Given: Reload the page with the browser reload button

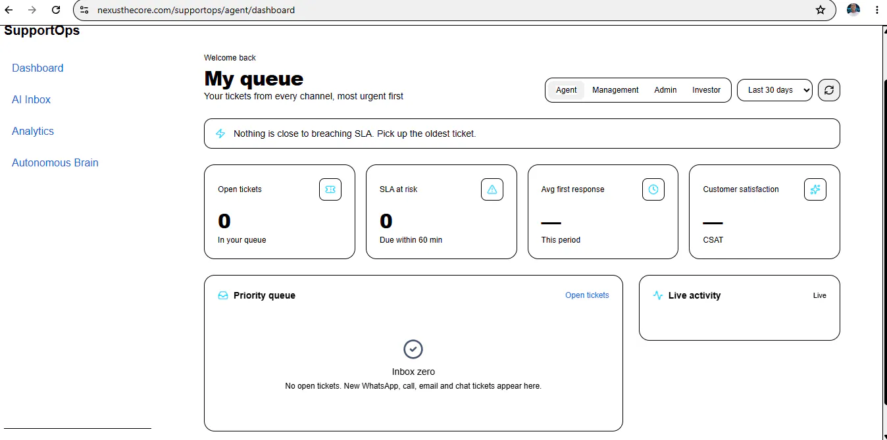Looking at the screenshot, I should point(56,10).
